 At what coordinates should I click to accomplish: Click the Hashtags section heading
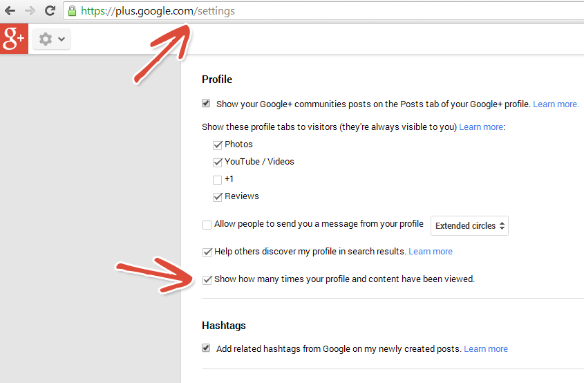pyautogui.click(x=223, y=326)
